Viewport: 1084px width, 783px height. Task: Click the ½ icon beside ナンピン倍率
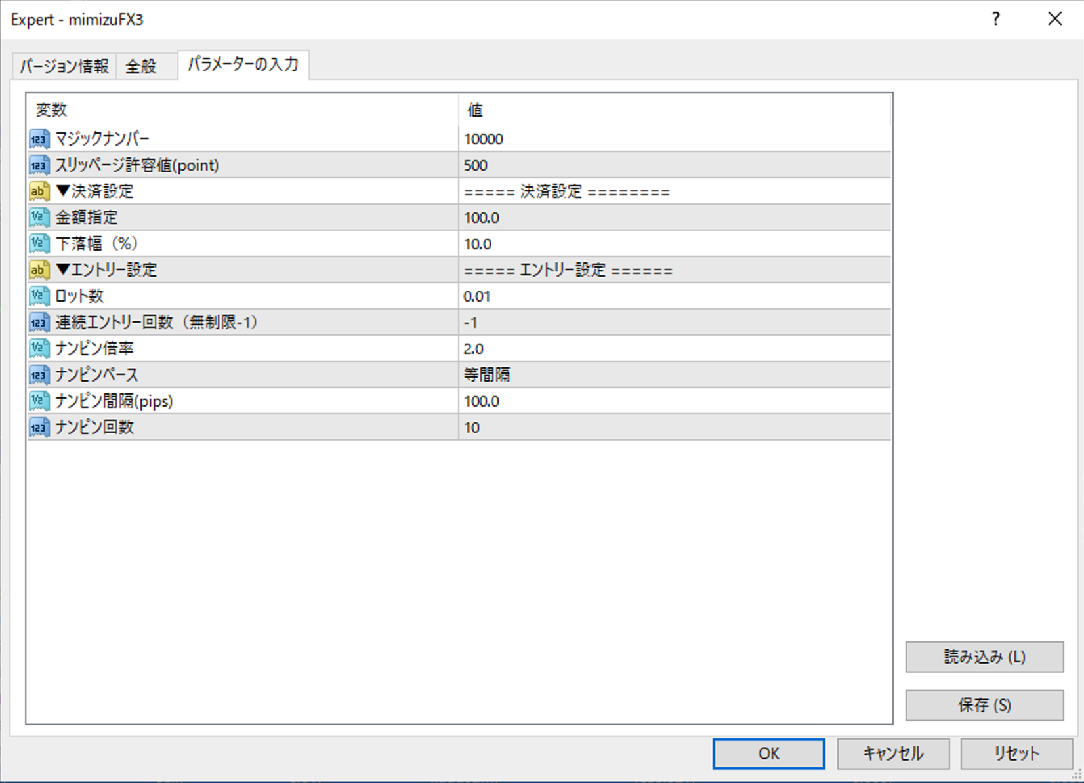(39, 348)
